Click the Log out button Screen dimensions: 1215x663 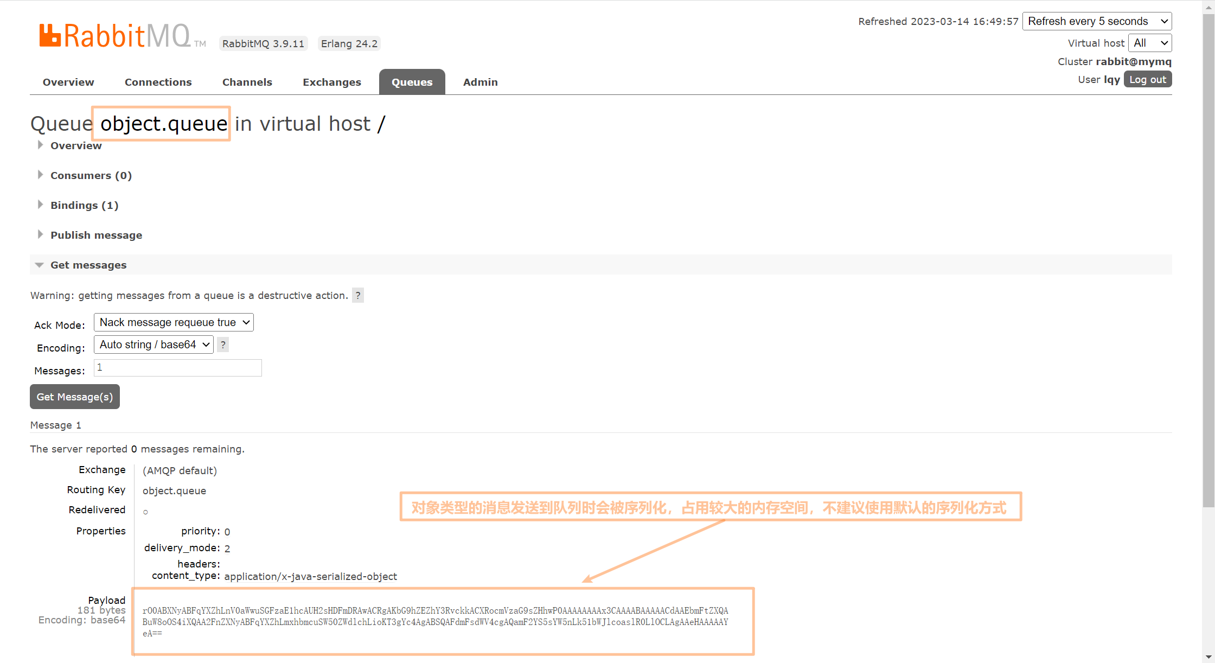1147,79
